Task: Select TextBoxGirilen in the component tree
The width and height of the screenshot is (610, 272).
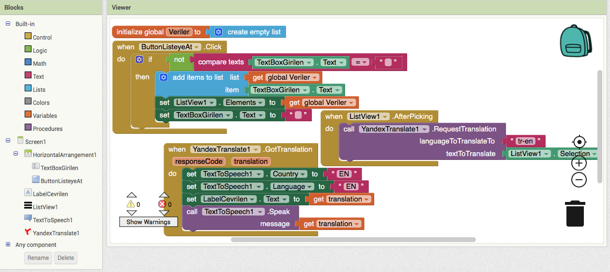Action: click(60, 168)
